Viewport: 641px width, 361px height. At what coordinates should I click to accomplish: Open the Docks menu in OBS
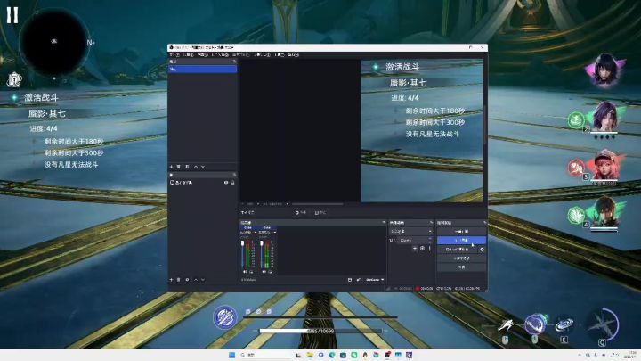click(220, 54)
